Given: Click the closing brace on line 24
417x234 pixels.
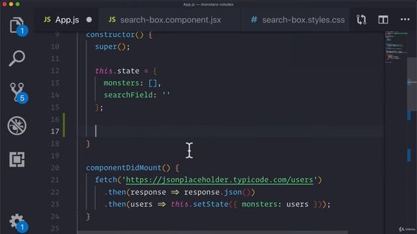Looking at the screenshot, I should tap(88, 216).
